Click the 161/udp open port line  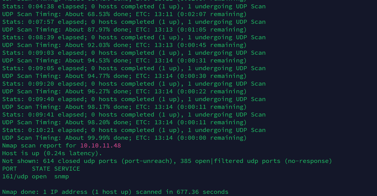click(x=36, y=177)
